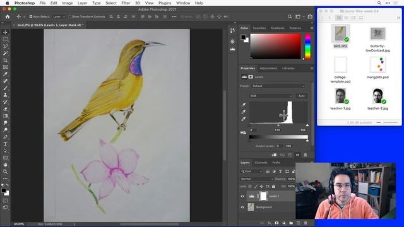This screenshot has width=404, height=227.
Task: Select the Eyedropper tool in the toolbox
Action: pyautogui.click(x=5, y=74)
